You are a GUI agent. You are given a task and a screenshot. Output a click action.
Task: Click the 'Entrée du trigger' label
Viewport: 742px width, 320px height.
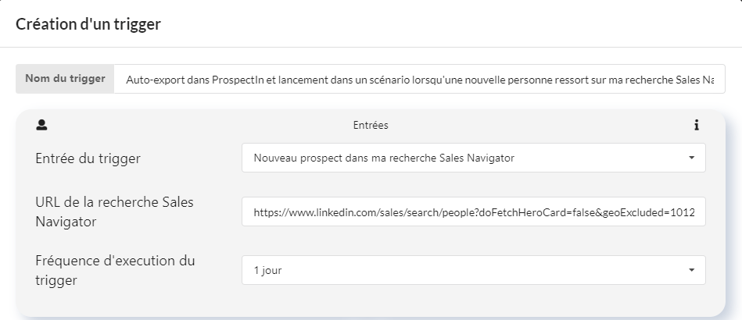click(88, 158)
